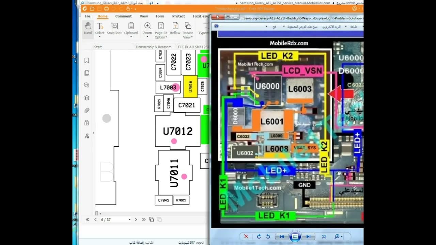436x245 pixels.
Task: Switch to the Comment ribbon tab
Action: click(123, 16)
